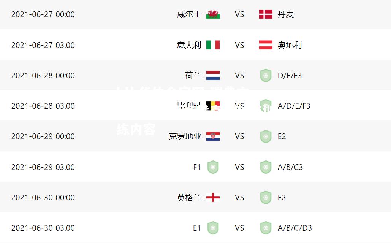Open the 丹麦 team link
This screenshot has width=391, height=244.
coord(285,14)
